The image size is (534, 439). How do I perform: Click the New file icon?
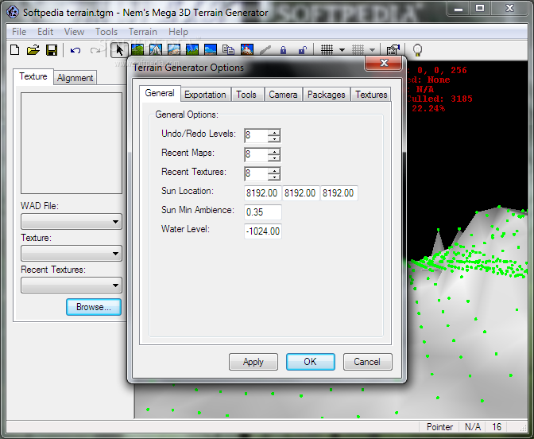click(x=15, y=50)
